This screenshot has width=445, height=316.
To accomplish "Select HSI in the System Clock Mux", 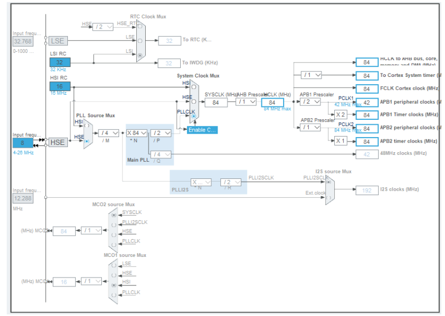I will coord(194,87).
